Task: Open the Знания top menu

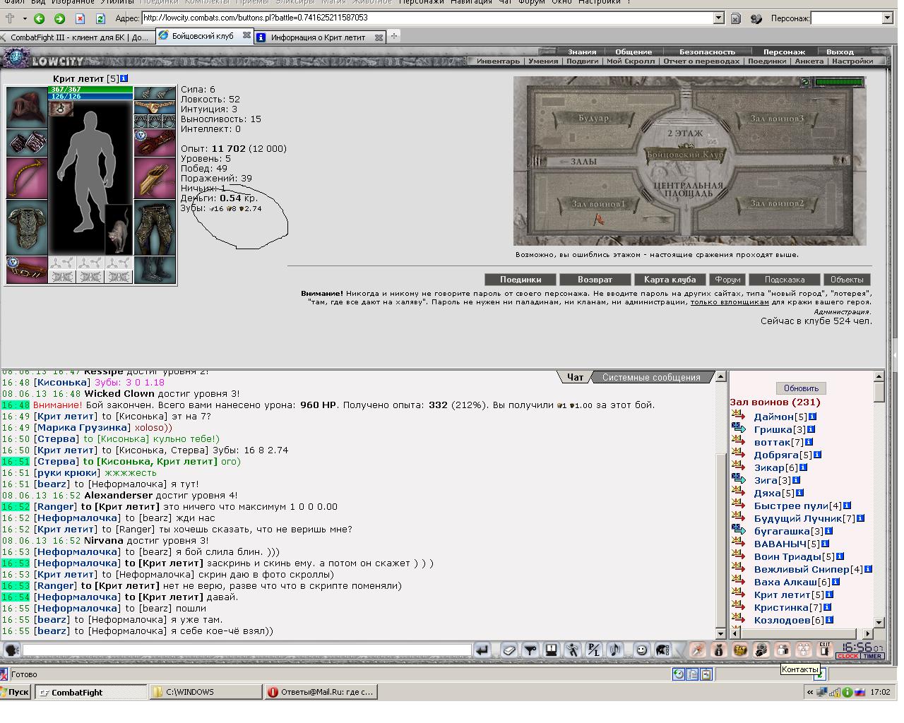Action: click(582, 52)
